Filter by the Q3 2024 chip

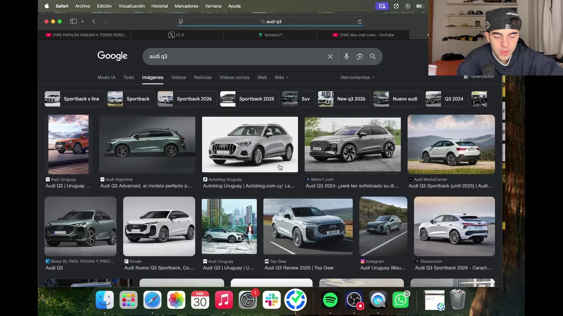pyautogui.click(x=446, y=99)
